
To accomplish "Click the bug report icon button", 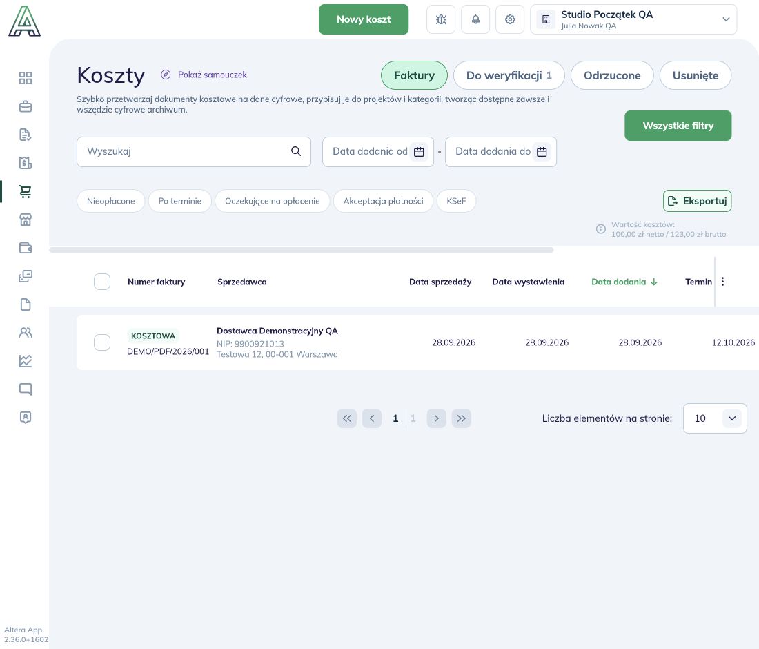I will (x=441, y=19).
